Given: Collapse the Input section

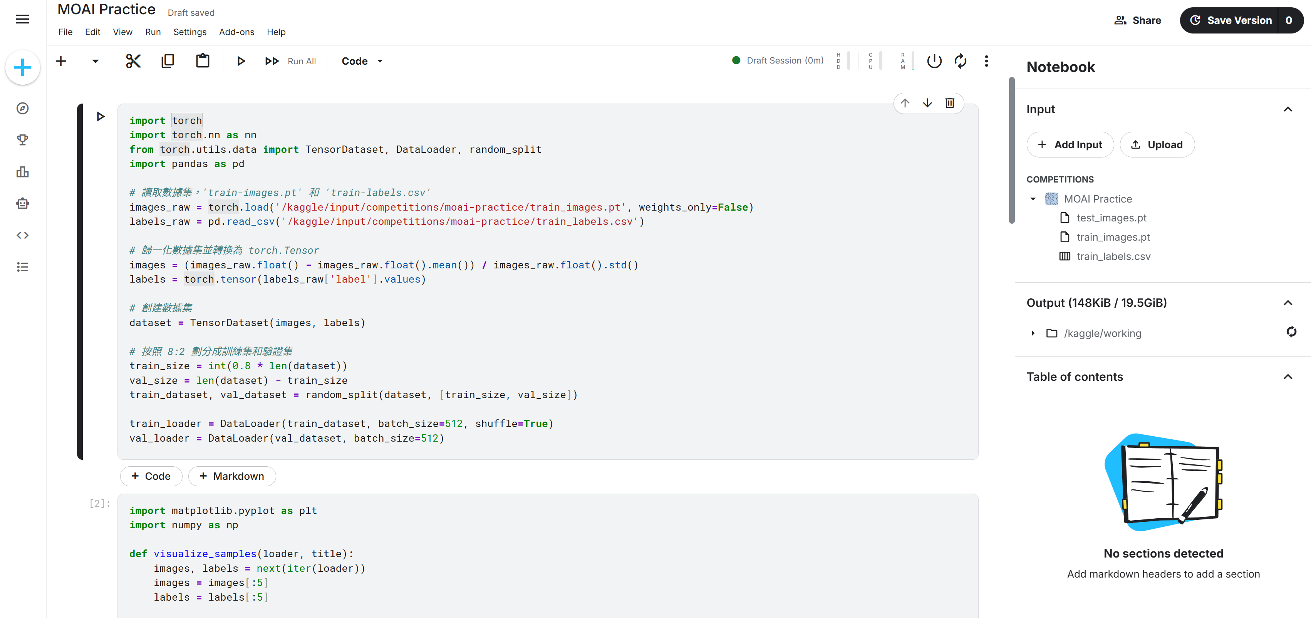Looking at the screenshot, I should click(x=1288, y=109).
